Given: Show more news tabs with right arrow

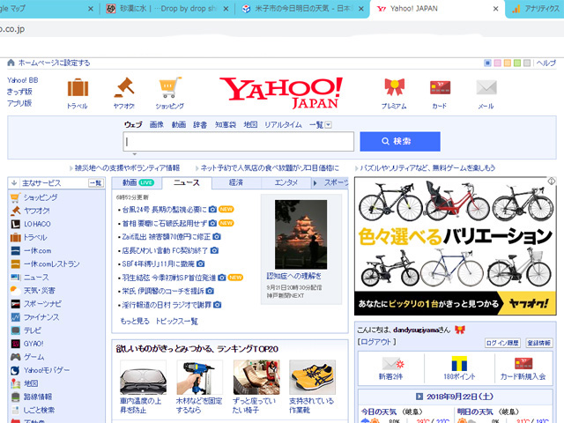Looking at the screenshot, I should click(315, 183).
